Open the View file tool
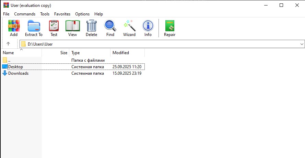This screenshot has height=158, width=305. pyautogui.click(x=72, y=28)
